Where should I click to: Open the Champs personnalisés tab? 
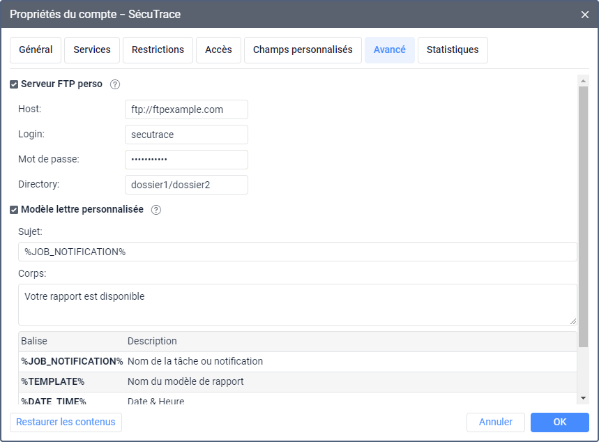pos(303,50)
